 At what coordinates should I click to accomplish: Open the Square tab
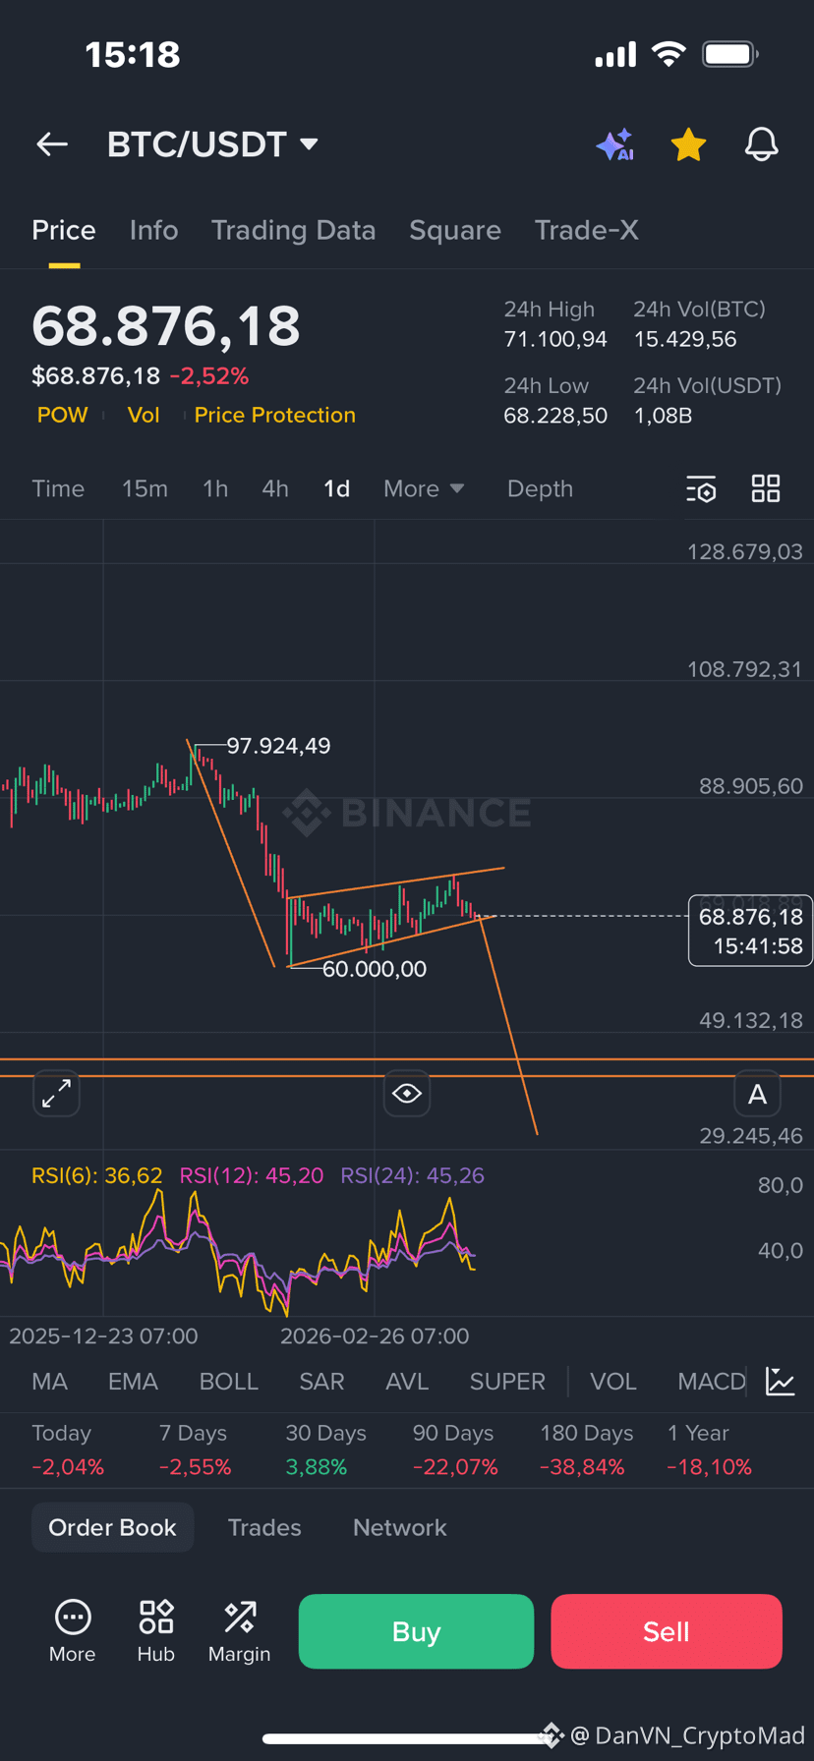[455, 230]
